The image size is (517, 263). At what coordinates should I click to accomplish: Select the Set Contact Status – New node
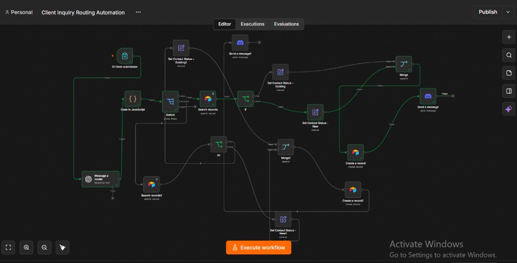(x=315, y=112)
